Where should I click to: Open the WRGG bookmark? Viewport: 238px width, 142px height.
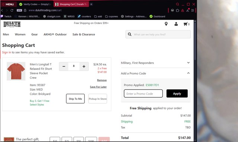69,16
